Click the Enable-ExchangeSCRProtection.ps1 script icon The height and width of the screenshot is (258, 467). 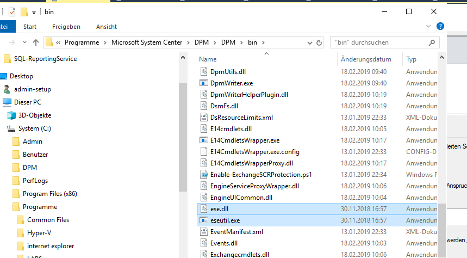[204, 175]
